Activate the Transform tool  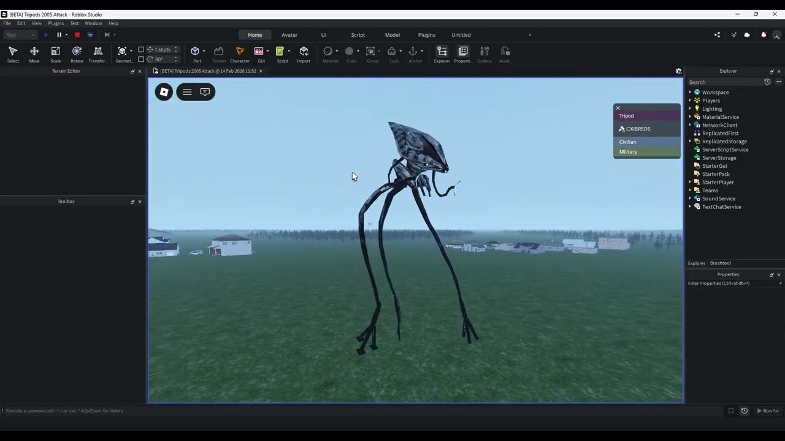pyautogui.click(x=98, y=54)
